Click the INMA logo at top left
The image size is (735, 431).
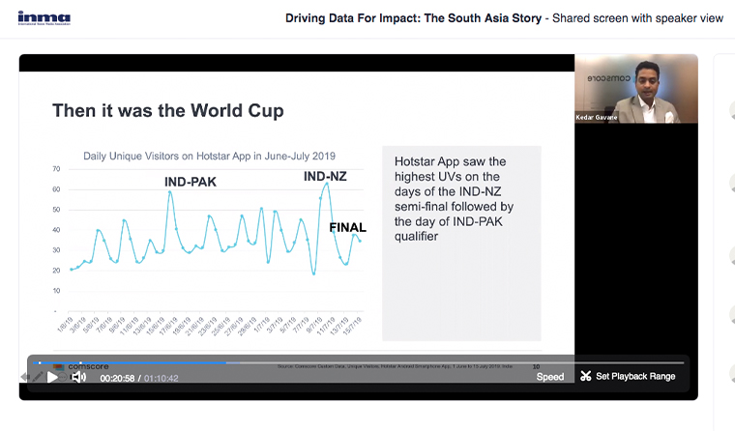(44, 17)
